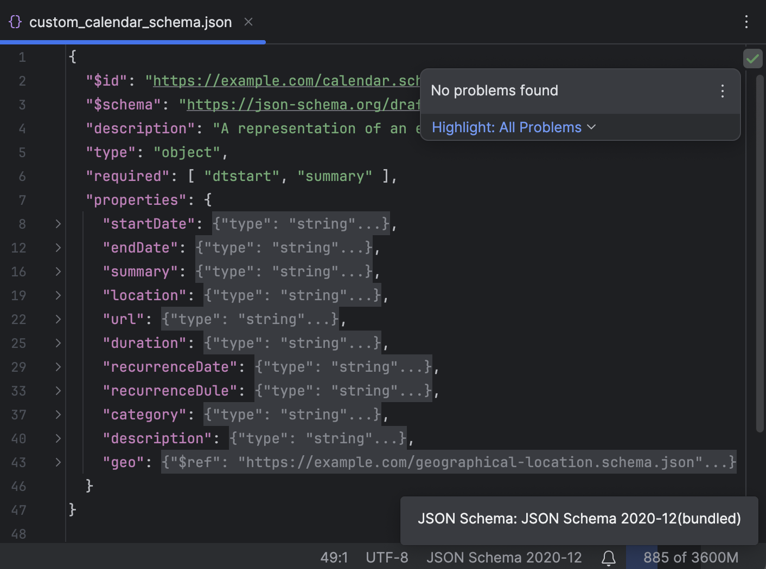This screenshot has height=569, width=766.
Task: Expand the folded startDate property
Action: click(58, 224)
